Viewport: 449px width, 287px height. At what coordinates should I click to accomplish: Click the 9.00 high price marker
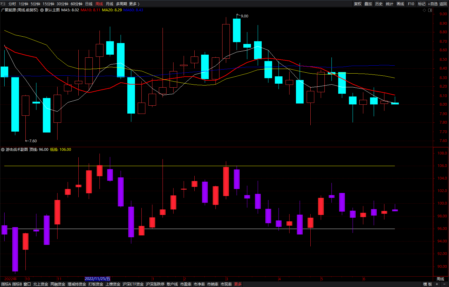(x=245, y=16)
